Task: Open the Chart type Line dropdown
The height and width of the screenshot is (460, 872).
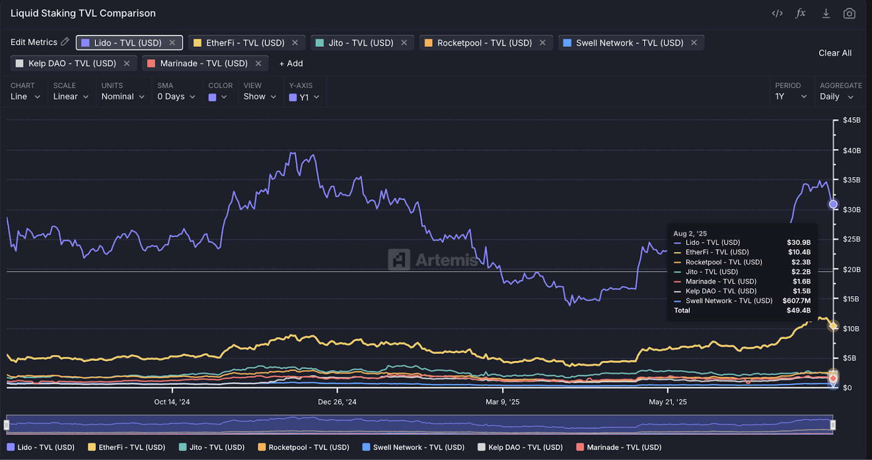Action: coord(26,96)
